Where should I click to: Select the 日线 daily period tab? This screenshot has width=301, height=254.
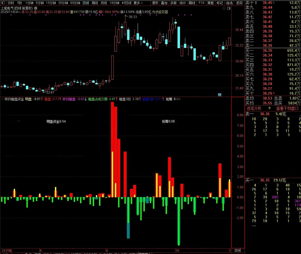pyautogui.click(x=86, y=3)
